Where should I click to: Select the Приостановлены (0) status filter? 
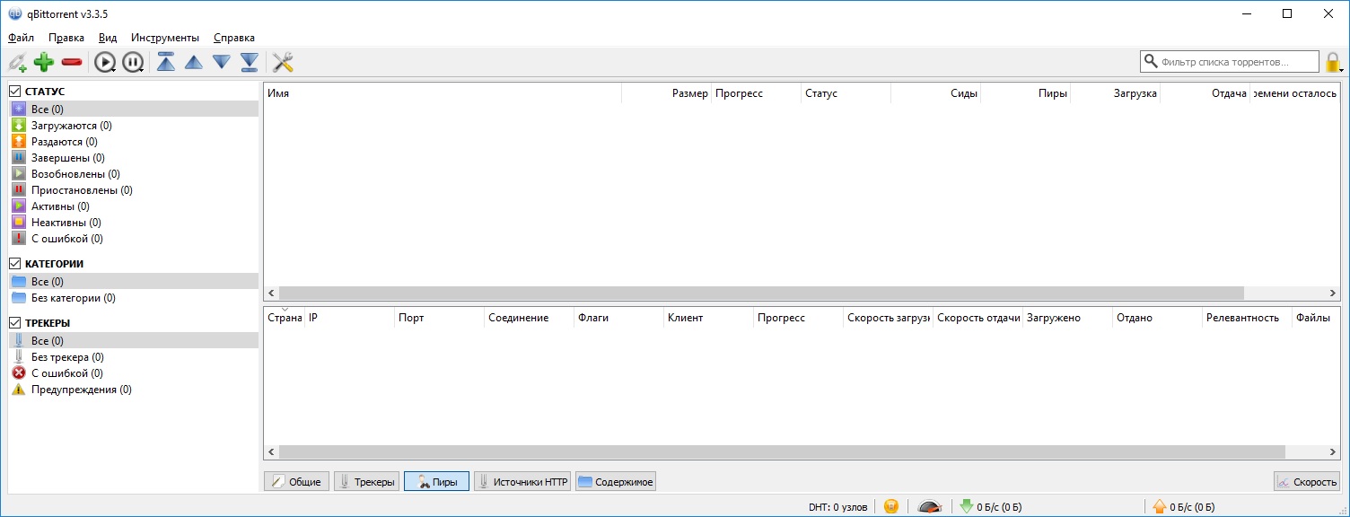click(x=133, y=190)
